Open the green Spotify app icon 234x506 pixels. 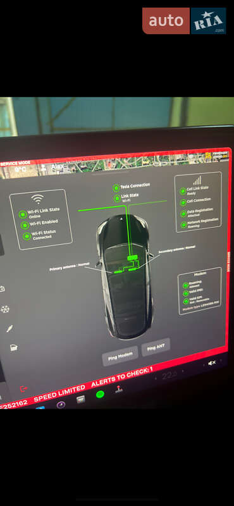(x=100, y=393)
